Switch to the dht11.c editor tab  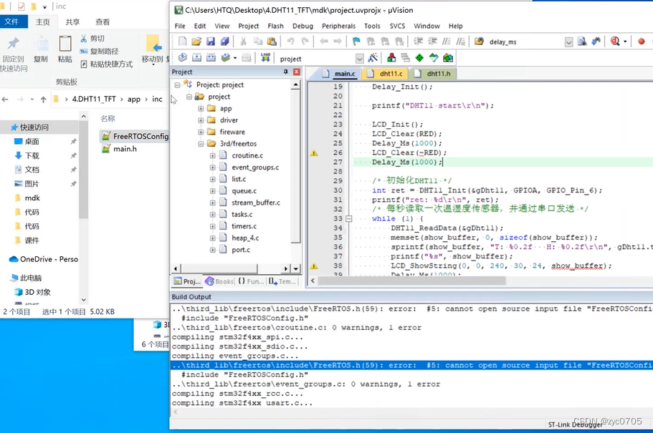(x=391, y=74)
